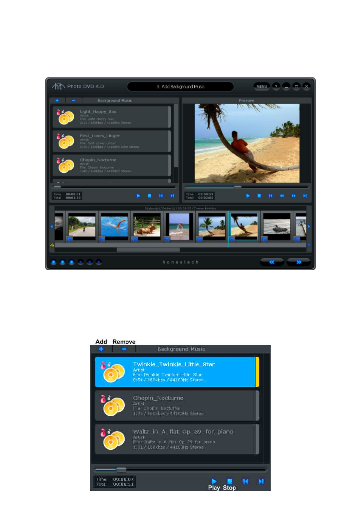Skip to the end of Preview playback
The width and height of the screenshot is (361, 511).
coord(305,196)
